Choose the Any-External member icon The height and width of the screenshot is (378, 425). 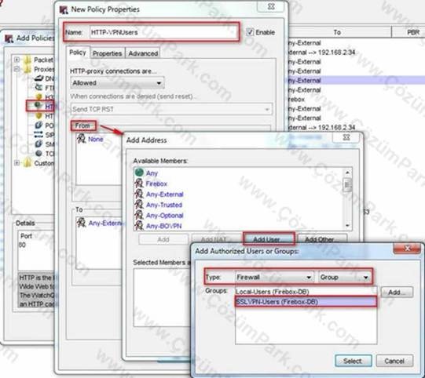click(x=139, y=194)
